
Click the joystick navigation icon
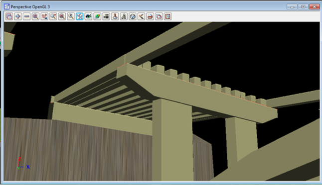pos(115,16)
